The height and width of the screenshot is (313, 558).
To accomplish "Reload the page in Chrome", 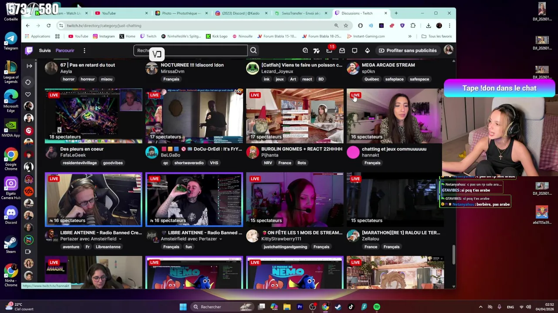I will [x=48, y=26].
